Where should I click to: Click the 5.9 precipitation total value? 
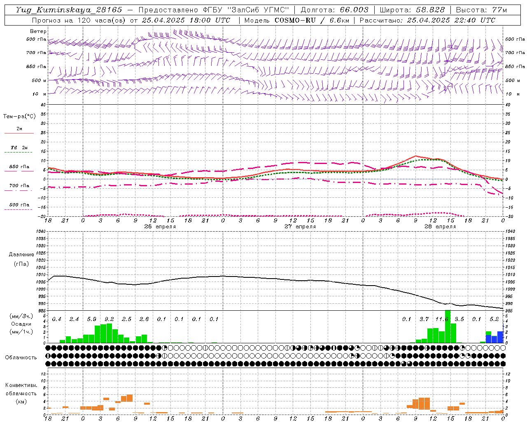91,319
